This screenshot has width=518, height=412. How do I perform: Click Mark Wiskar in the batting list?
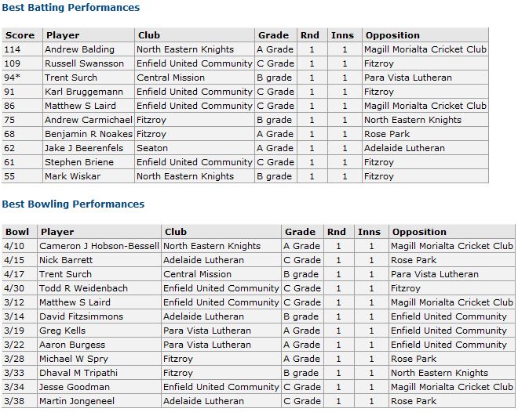[73, 176]
